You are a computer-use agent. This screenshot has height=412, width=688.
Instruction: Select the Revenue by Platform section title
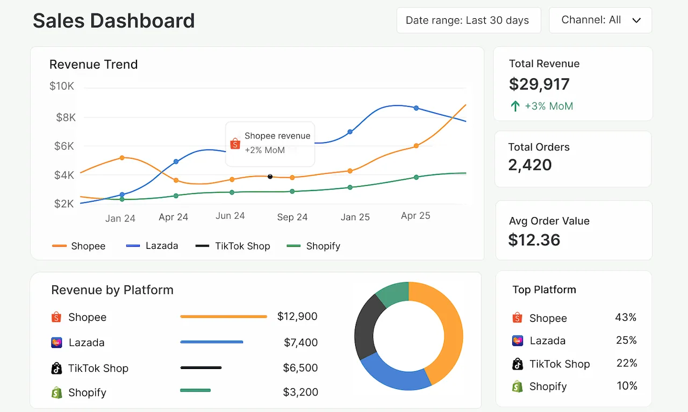click(112, 290)
